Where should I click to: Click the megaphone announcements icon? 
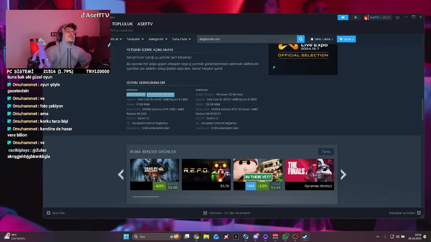[343, 17]
